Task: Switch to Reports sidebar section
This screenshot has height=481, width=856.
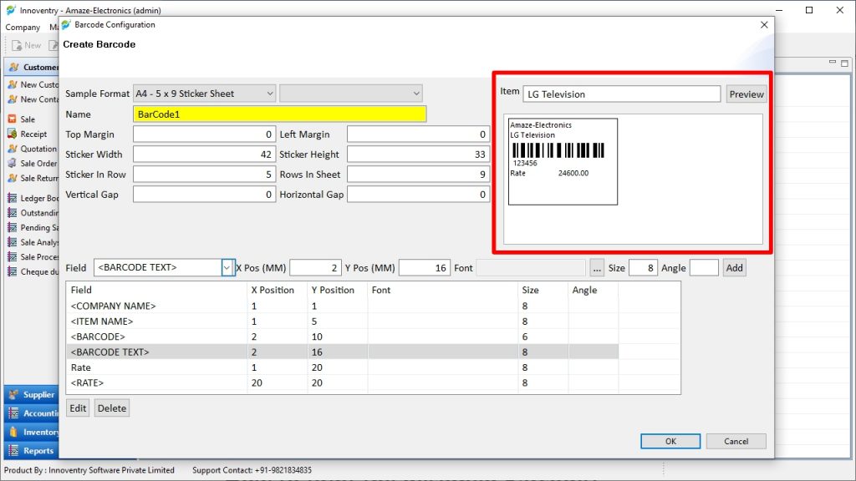Action: pos(32,450)
